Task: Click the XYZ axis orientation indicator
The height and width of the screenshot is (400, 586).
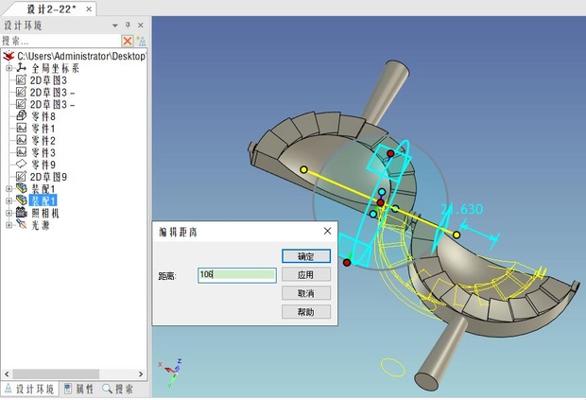Action: tap(171, 373)
